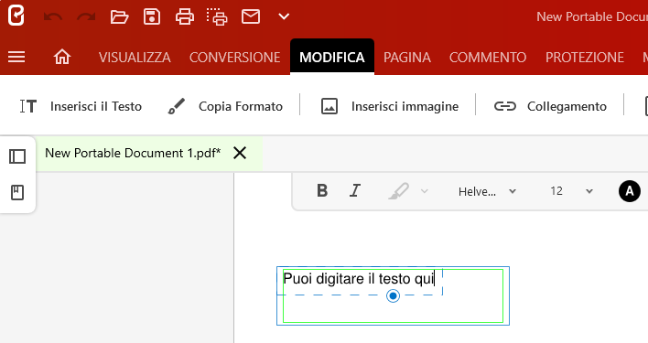
Task: Switch to the CONVERSIONE tab
Action: (x=234, y=58)
